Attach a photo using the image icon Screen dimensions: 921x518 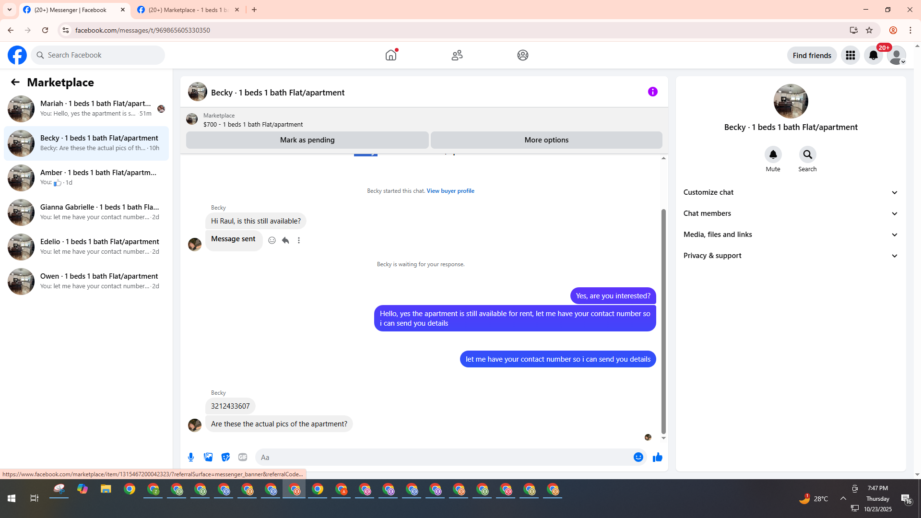pyautogui.click(x=208, y=457)
